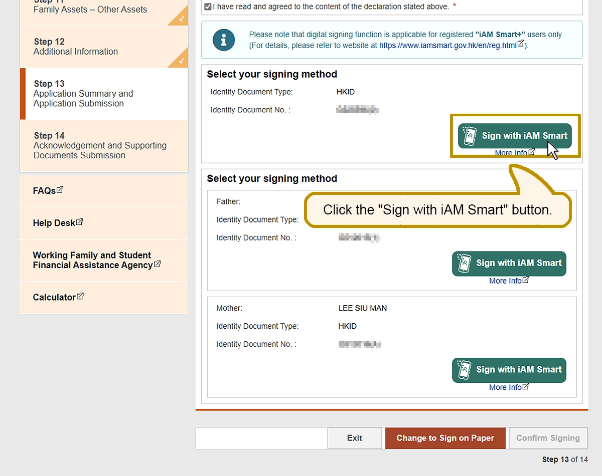Click external-link icon after Financial Assistance Agency
602x476 pixels.
(x=158, y=264)
